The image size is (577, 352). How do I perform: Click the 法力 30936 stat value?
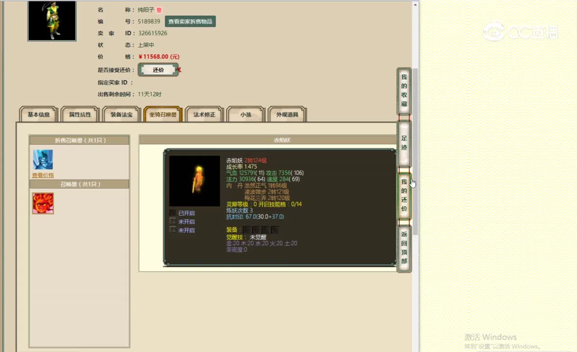[x=246, y=179]
